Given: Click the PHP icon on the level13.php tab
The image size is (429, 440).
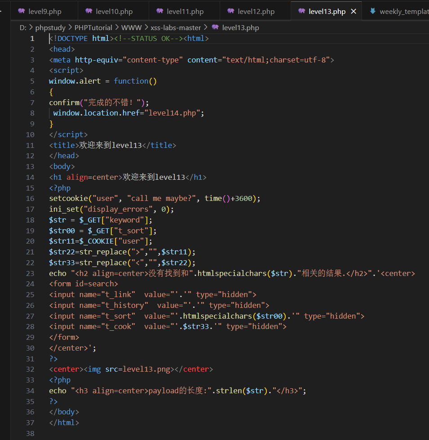Looking at the screenshot, I should click(301, 11).
